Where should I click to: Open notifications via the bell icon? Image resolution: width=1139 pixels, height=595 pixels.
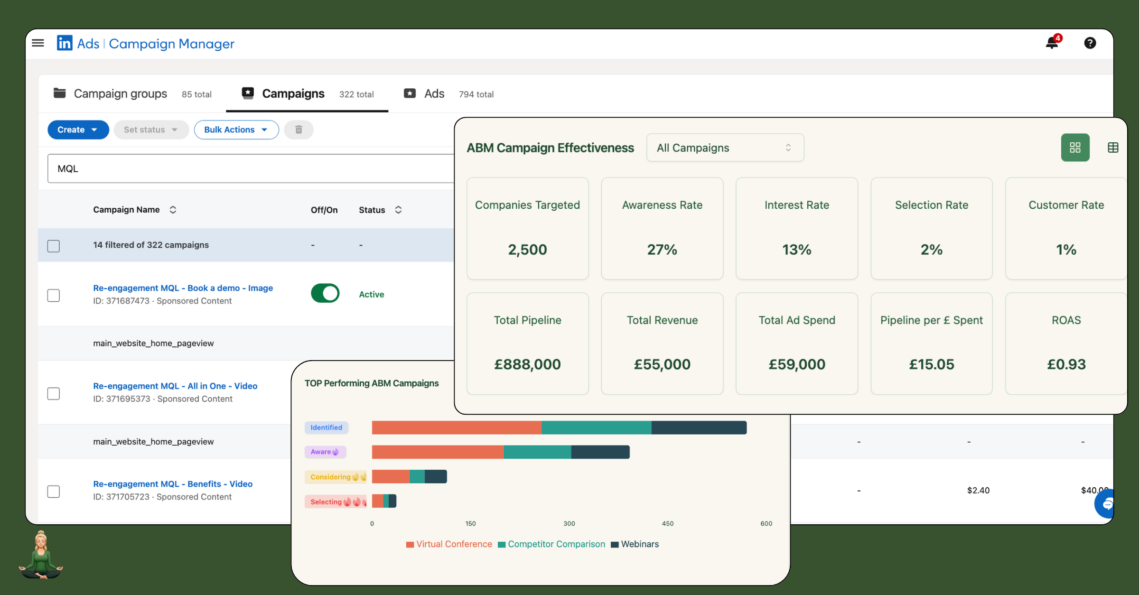[x=1052, y=43]
